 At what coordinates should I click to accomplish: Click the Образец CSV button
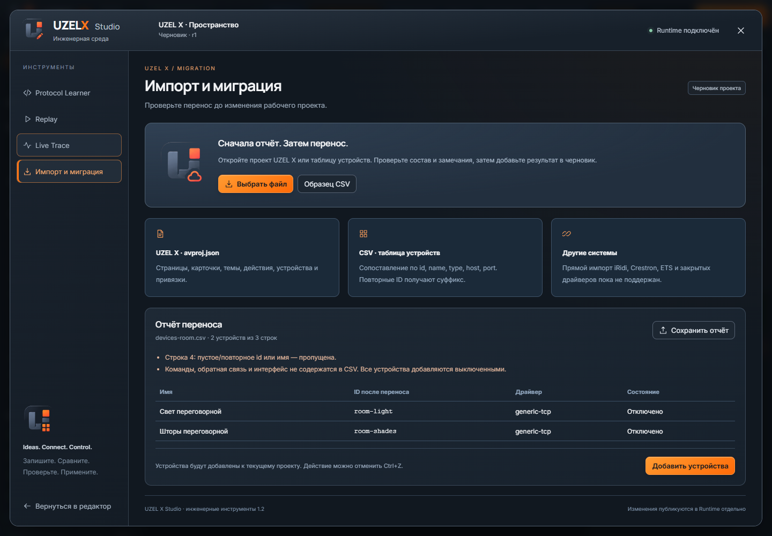pyautogui.click(x=327, y=184)
